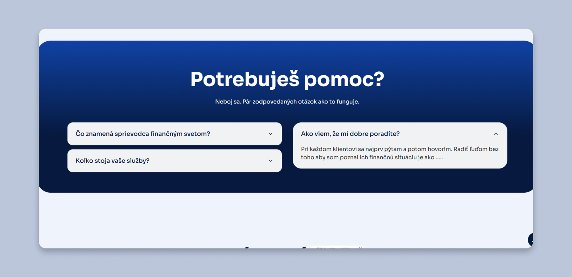Click the 'Ako viem, že mi dobre poradíte?' title

350,134
